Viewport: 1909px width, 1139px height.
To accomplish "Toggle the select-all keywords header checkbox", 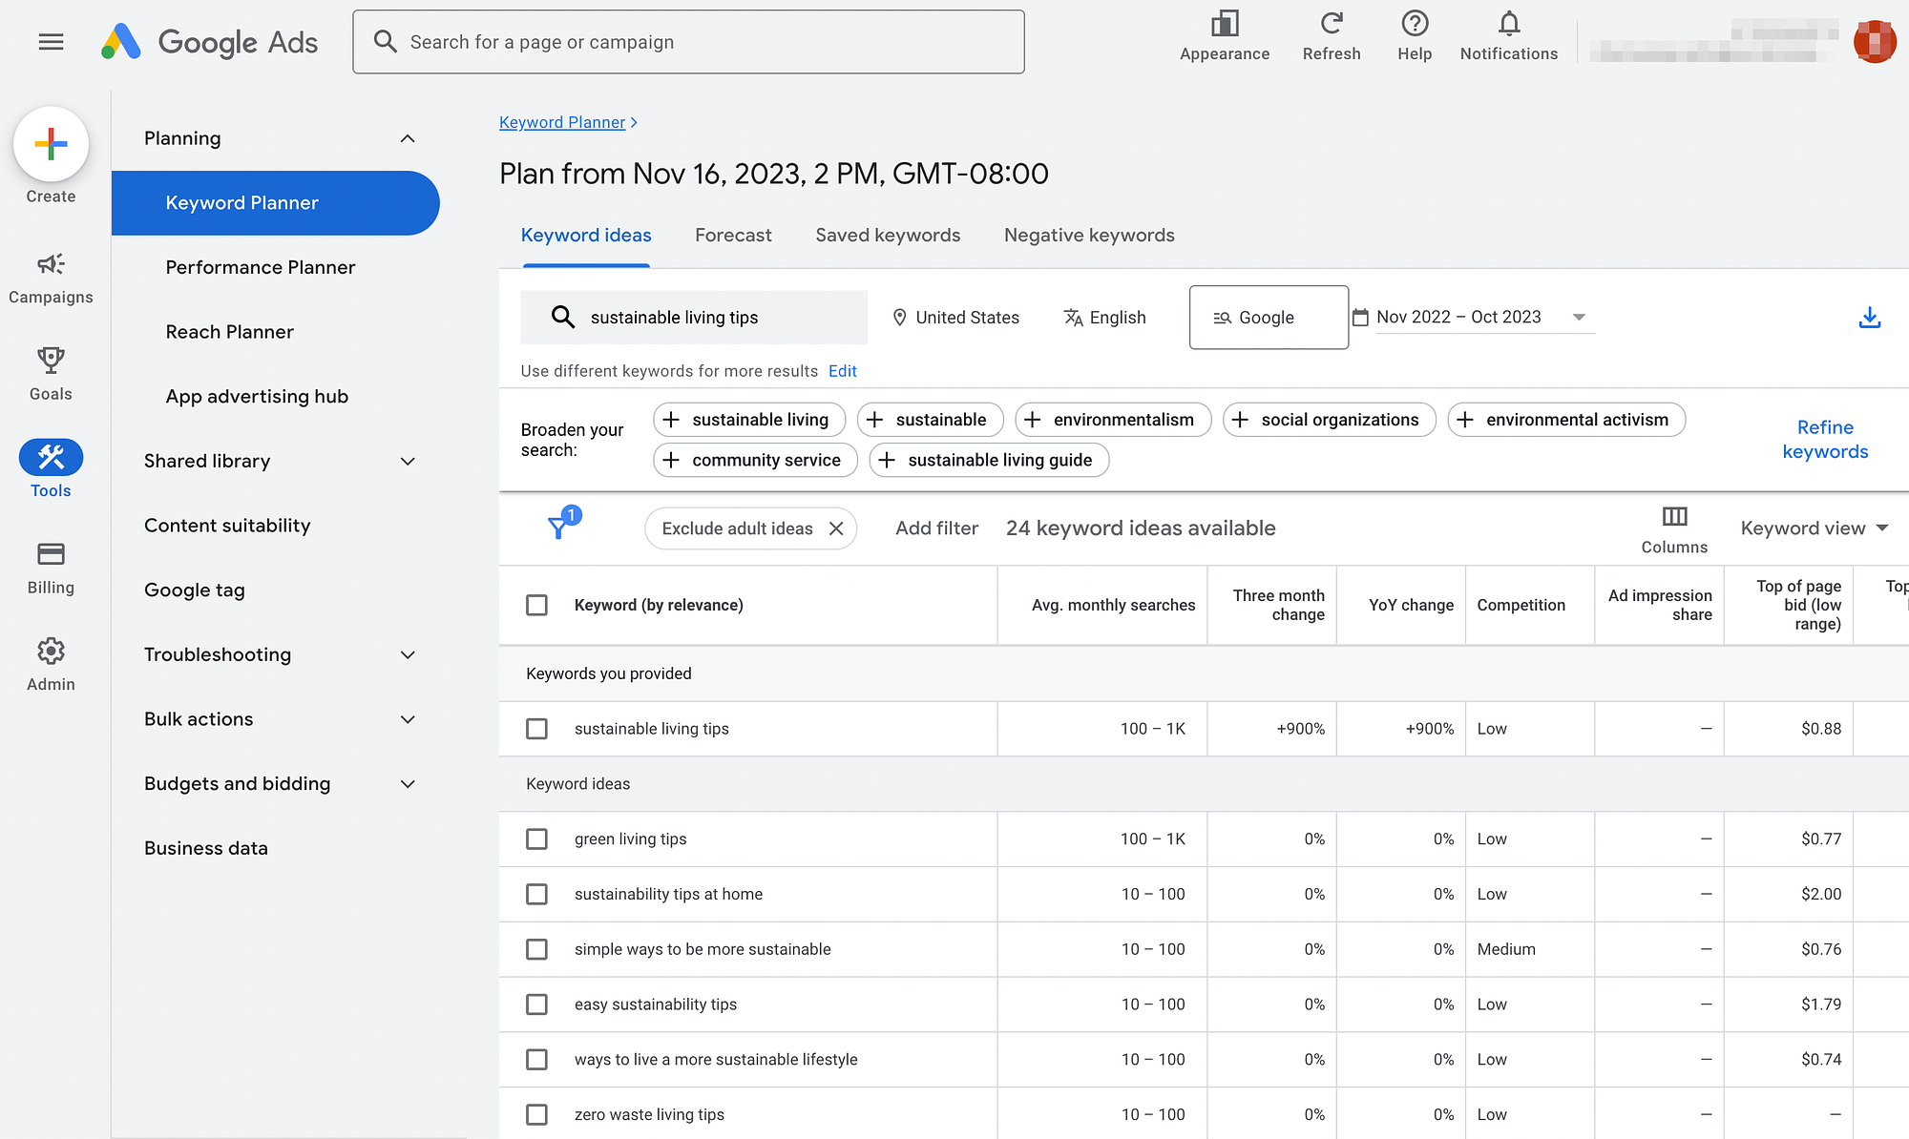I will point(536,605).
